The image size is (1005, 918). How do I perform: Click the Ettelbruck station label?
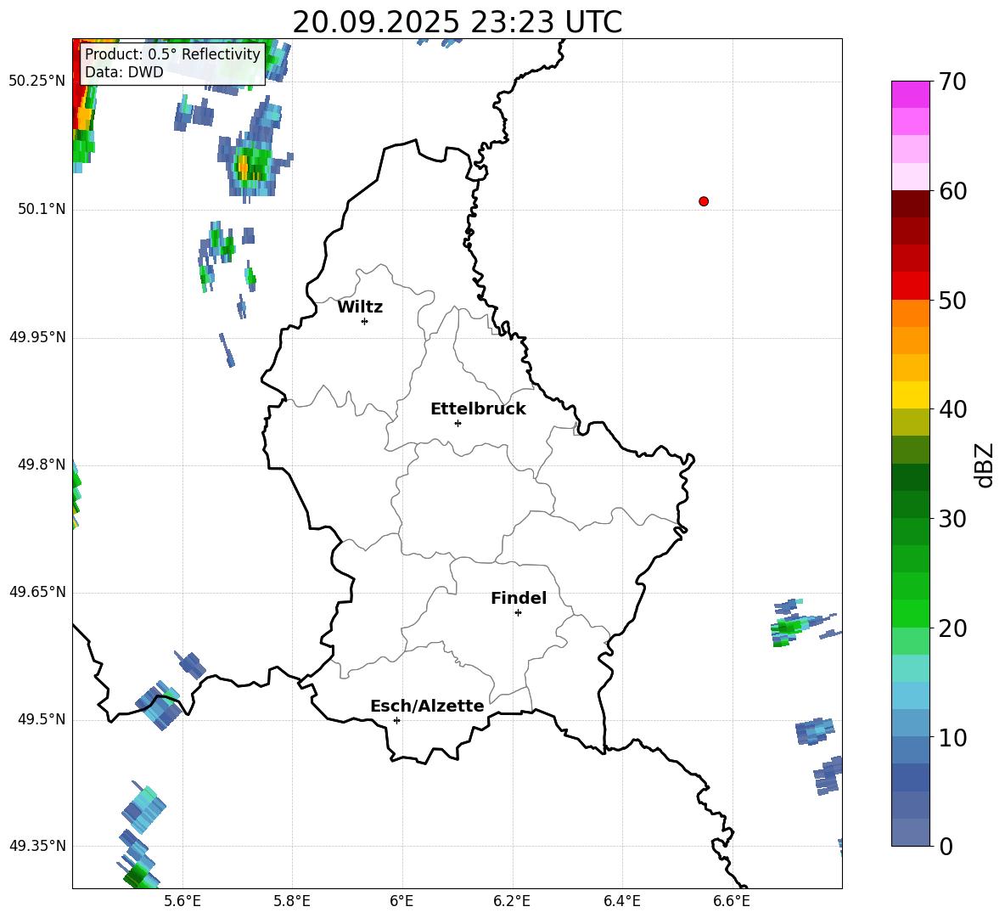(478, 409)
